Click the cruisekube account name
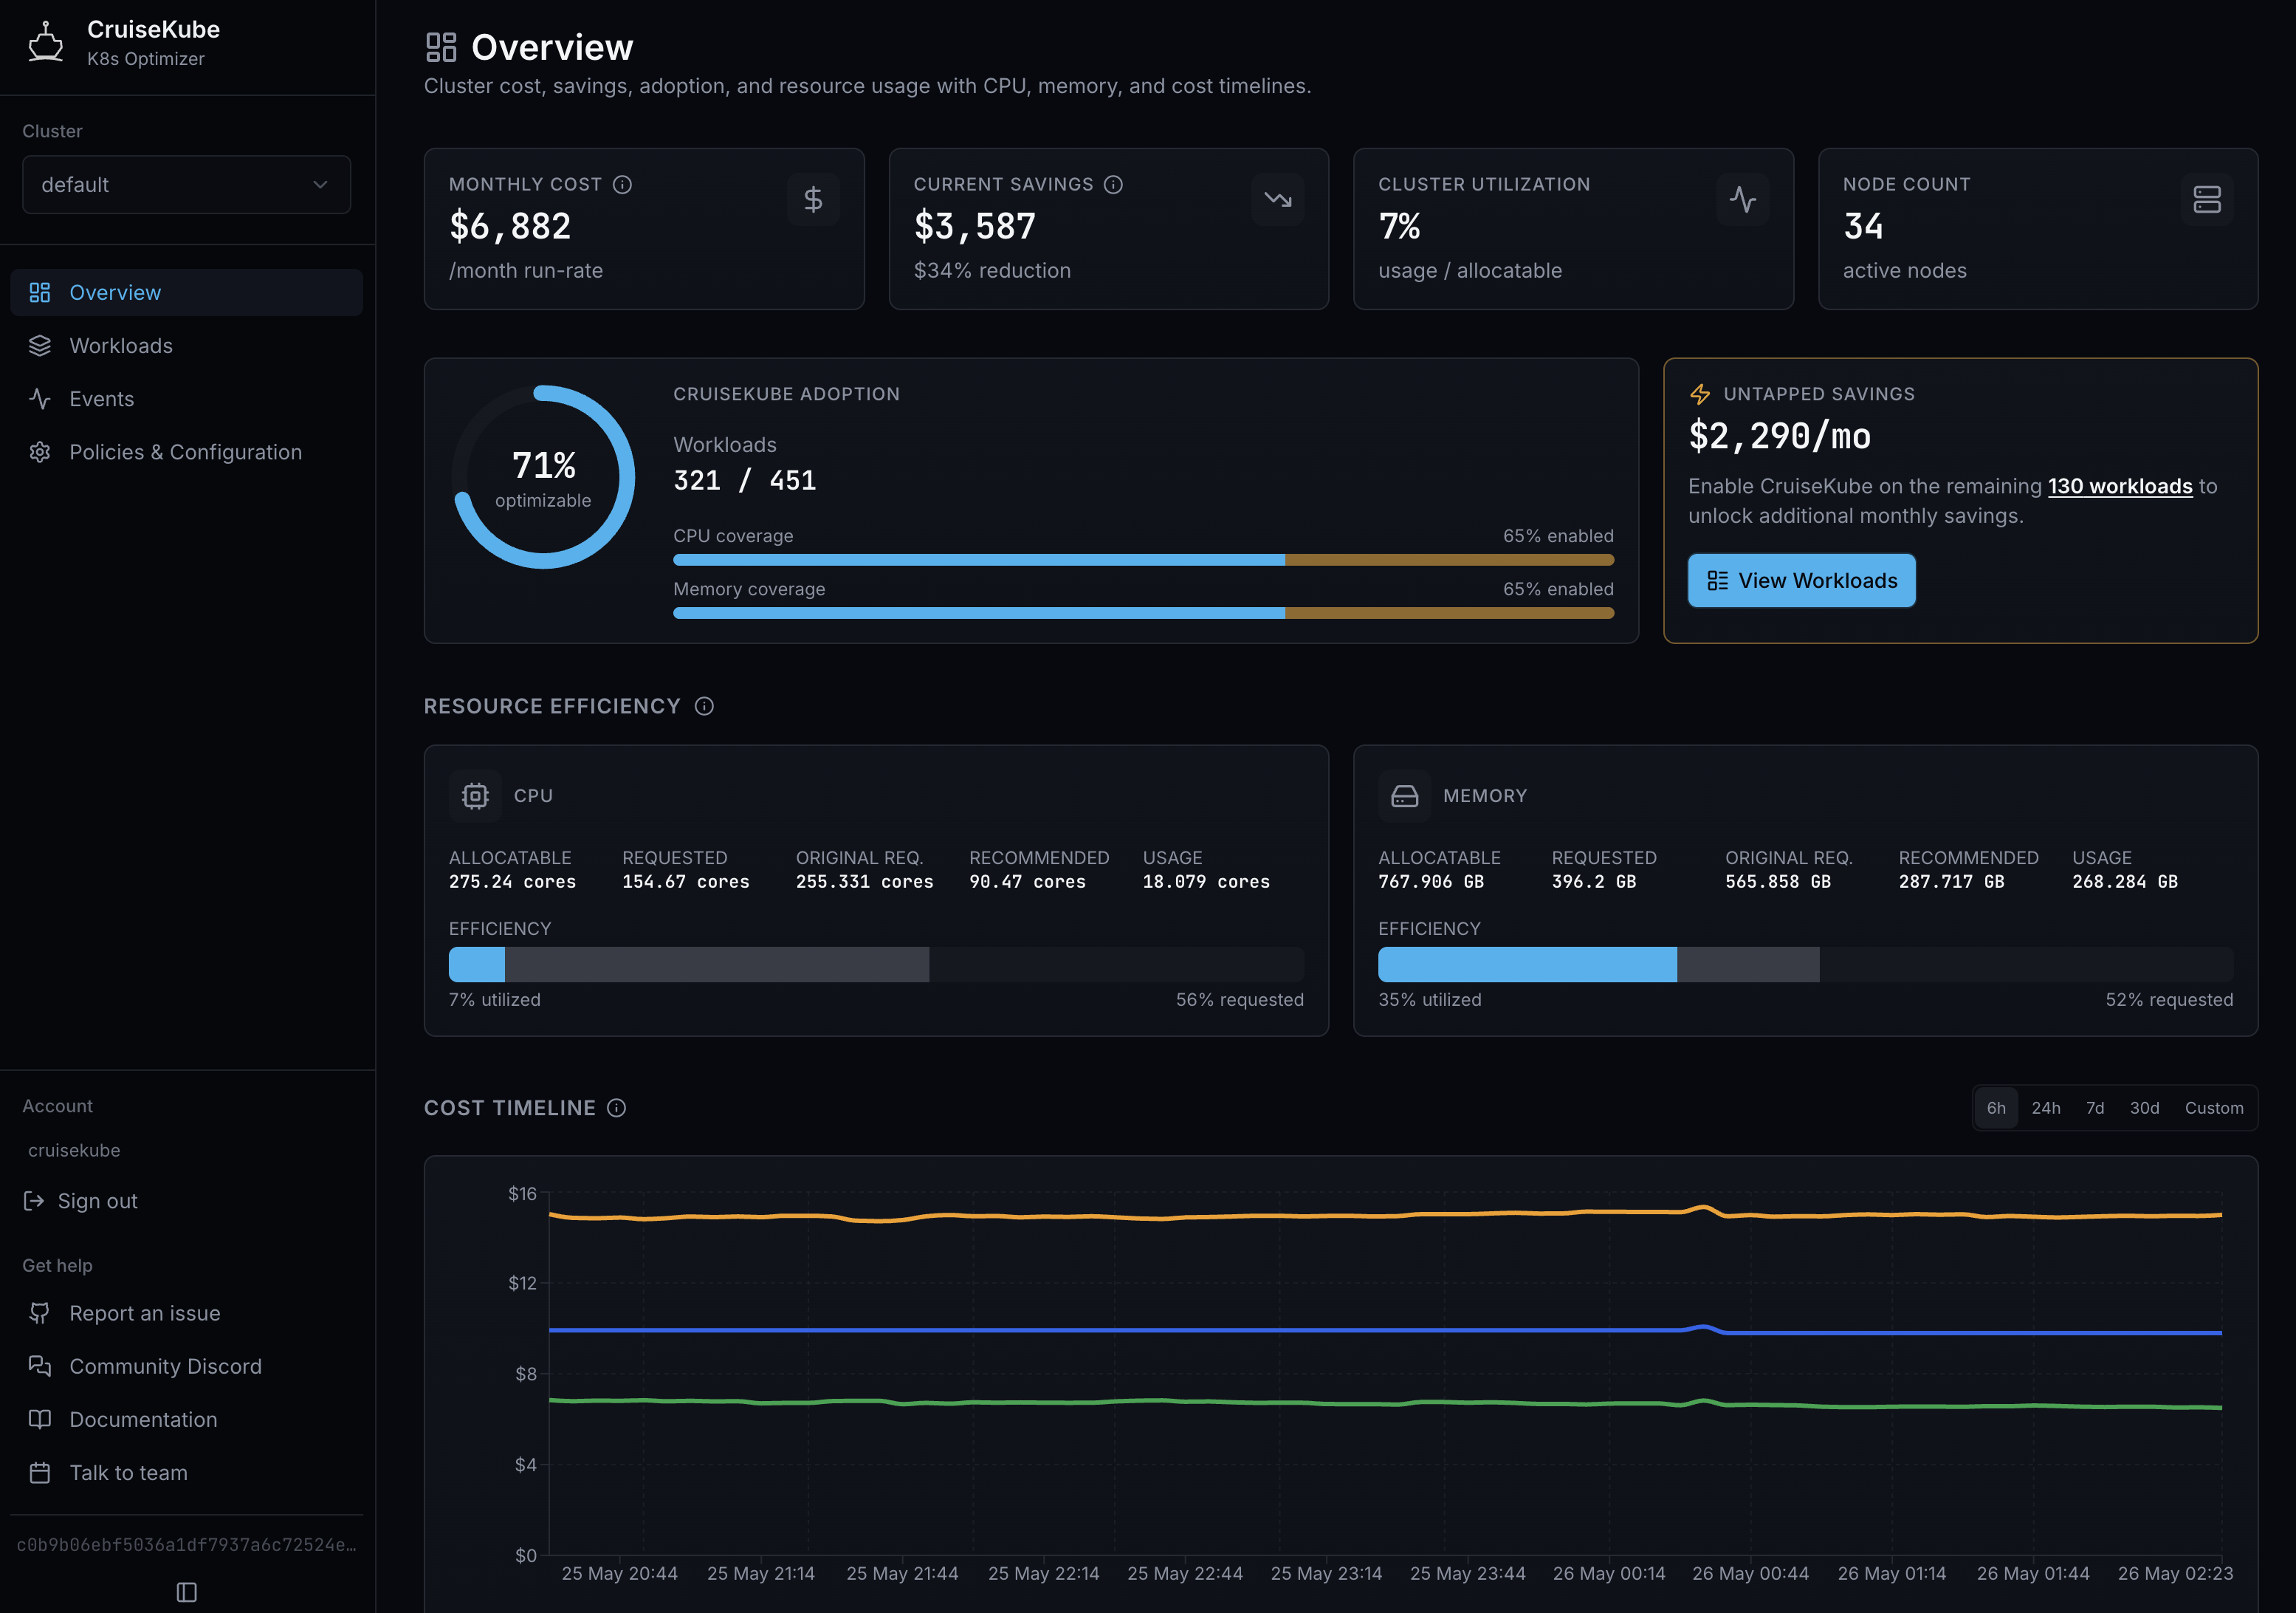 74,1150
